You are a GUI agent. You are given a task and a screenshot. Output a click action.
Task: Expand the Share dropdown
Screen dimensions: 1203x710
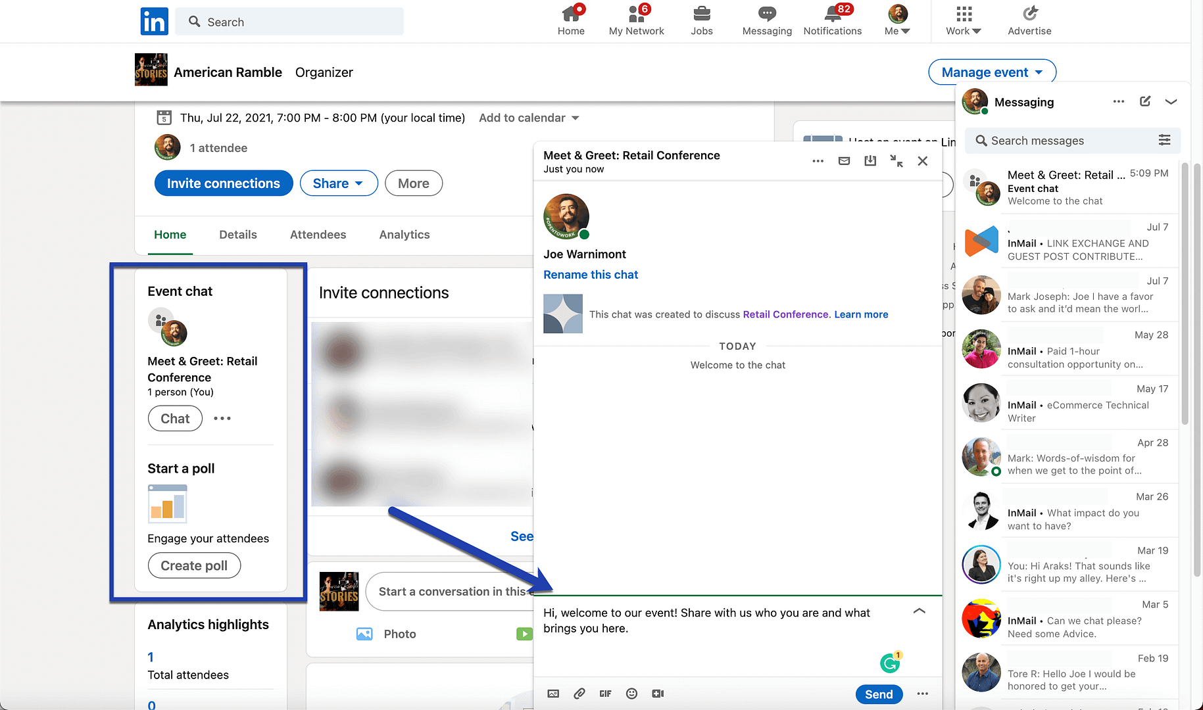pos(338,183)
